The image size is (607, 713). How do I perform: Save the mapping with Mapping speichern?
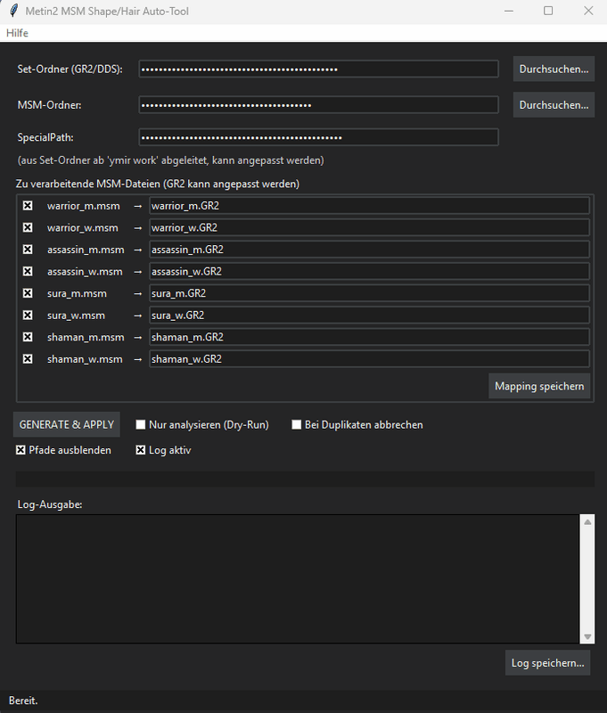pyautogui.click(x=538, y=386)
